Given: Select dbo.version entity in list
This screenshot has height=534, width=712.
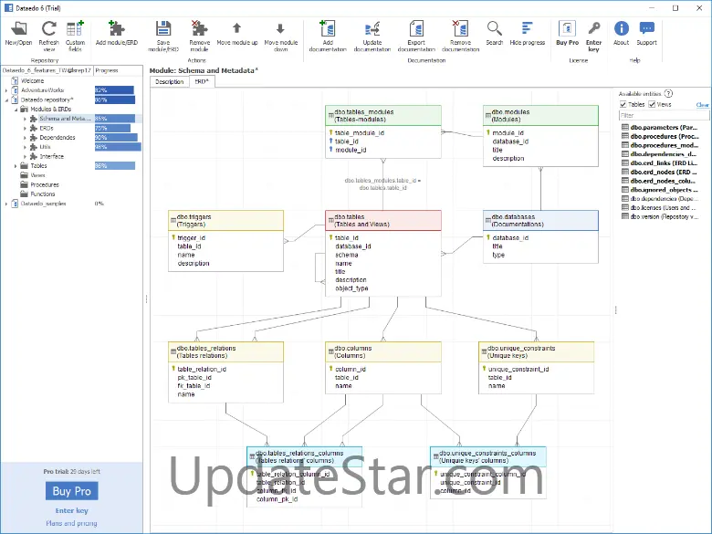Looking at the screenshot, I should [659, 216].
